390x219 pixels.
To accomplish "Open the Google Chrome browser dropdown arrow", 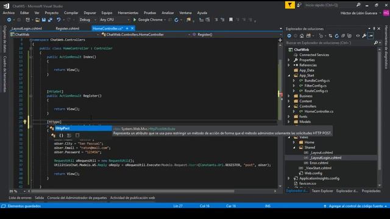I will [x=165, y=20].
